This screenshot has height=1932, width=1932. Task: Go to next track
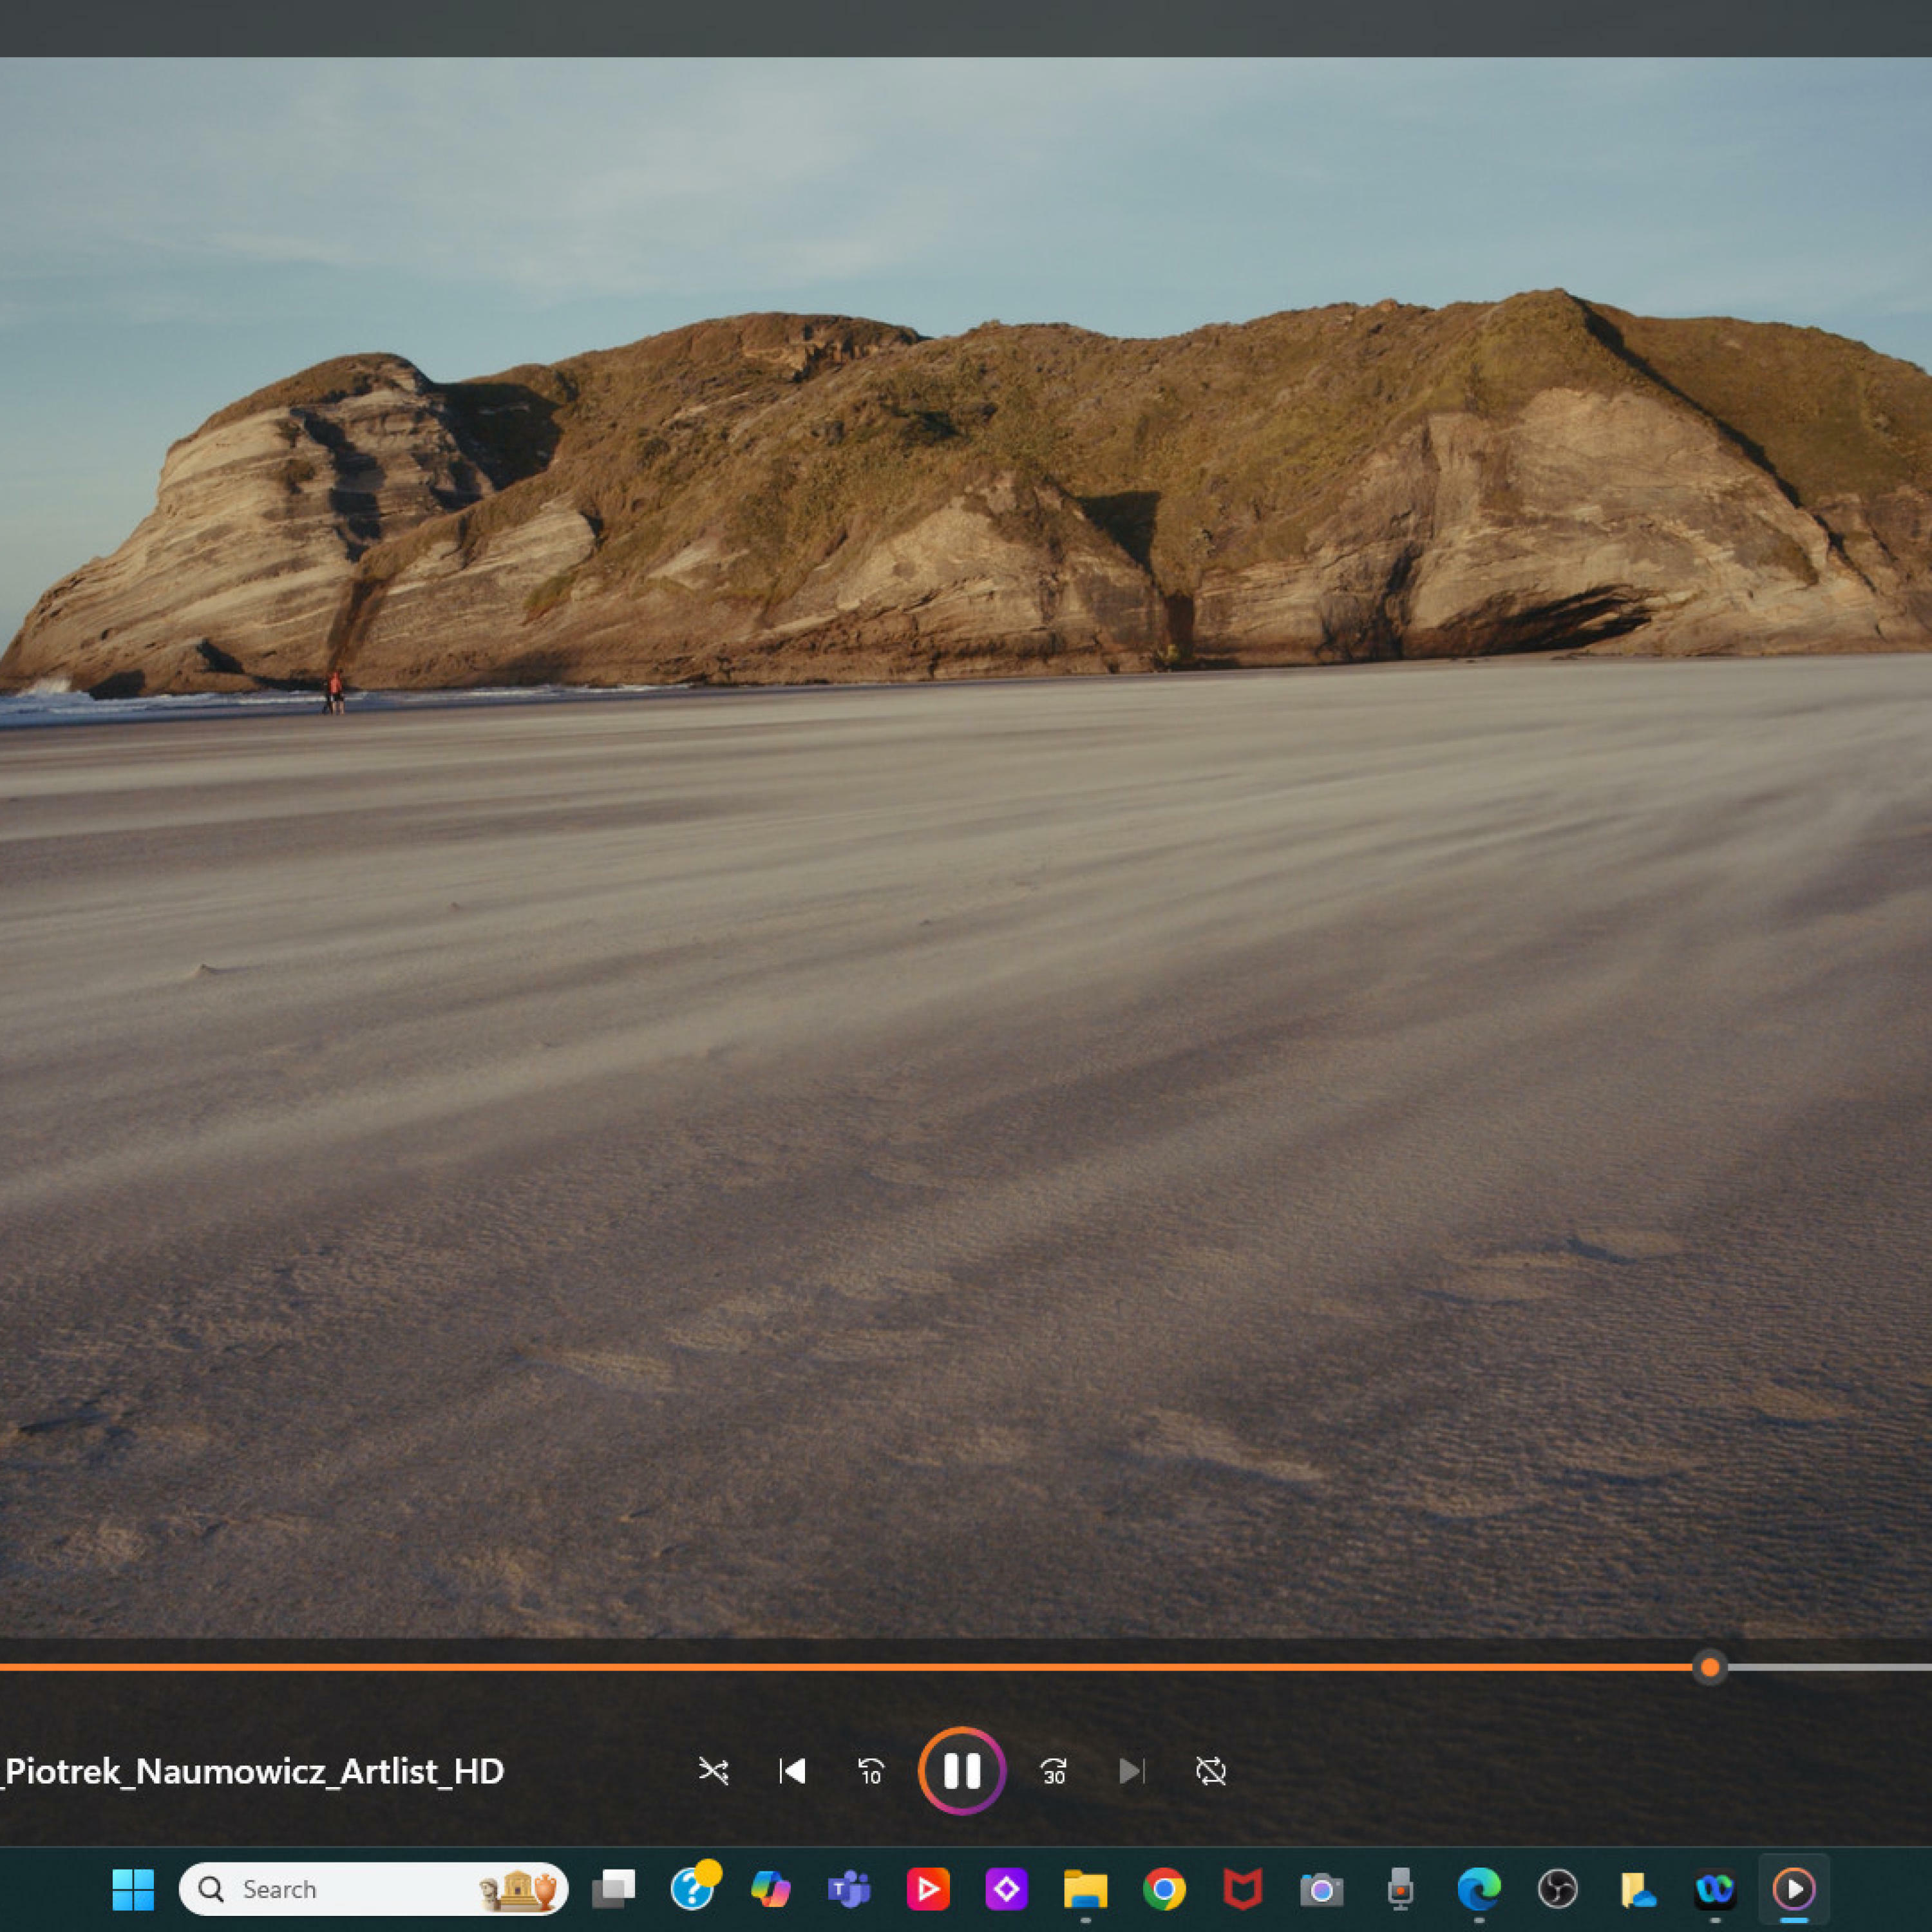pos(1131,1771)
